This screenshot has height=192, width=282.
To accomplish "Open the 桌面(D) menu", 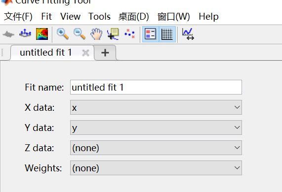I will pyautogui.click(x=134, y=17).
